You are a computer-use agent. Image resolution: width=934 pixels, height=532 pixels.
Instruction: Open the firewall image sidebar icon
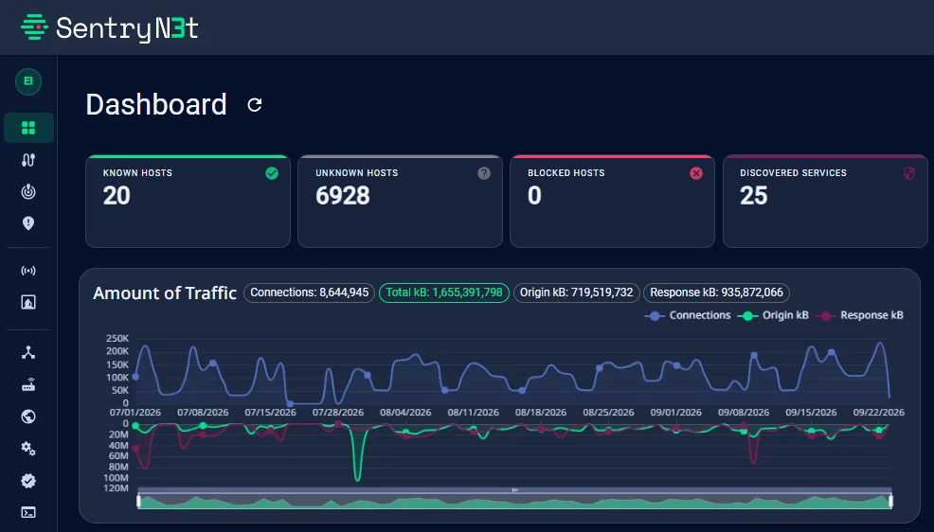tap(28, 302)
